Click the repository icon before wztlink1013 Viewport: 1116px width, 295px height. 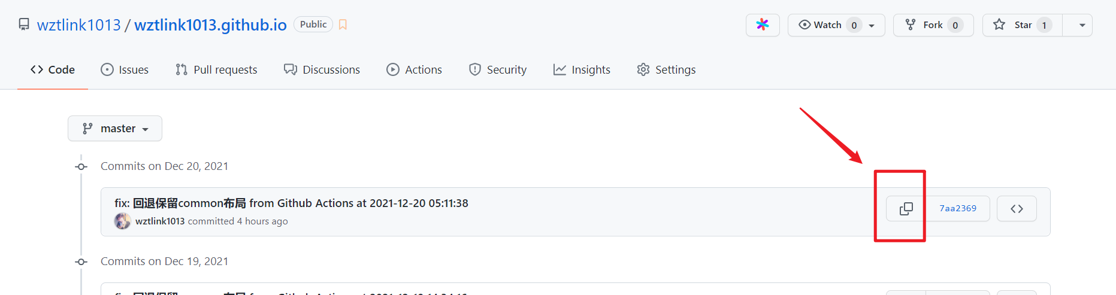click(24, 25)
